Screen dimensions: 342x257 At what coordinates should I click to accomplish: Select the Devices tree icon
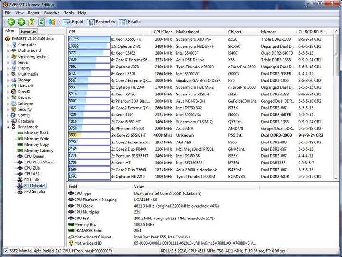[14, 97]
